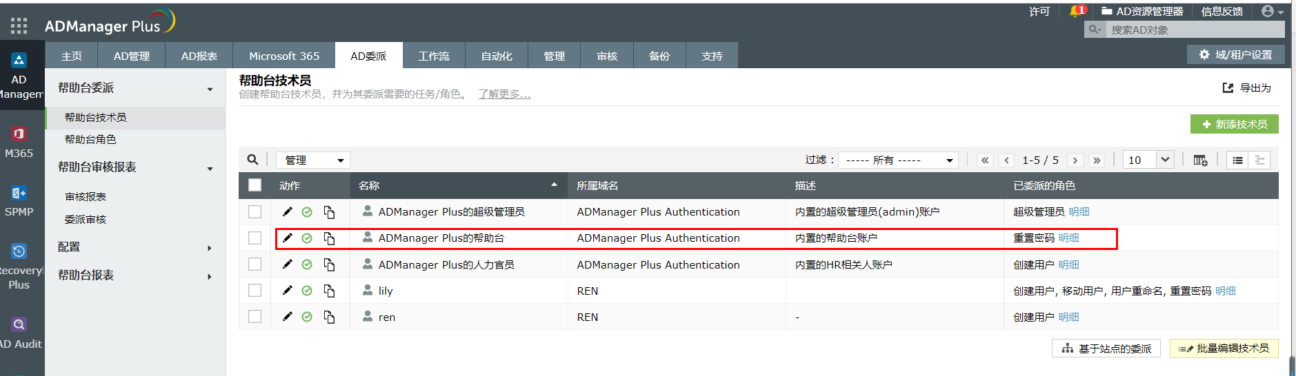The width and height of the screenshot is (1296, 376).
Task: Go to next page of results
Action: pyautogui.click(x=1075, y=160)
